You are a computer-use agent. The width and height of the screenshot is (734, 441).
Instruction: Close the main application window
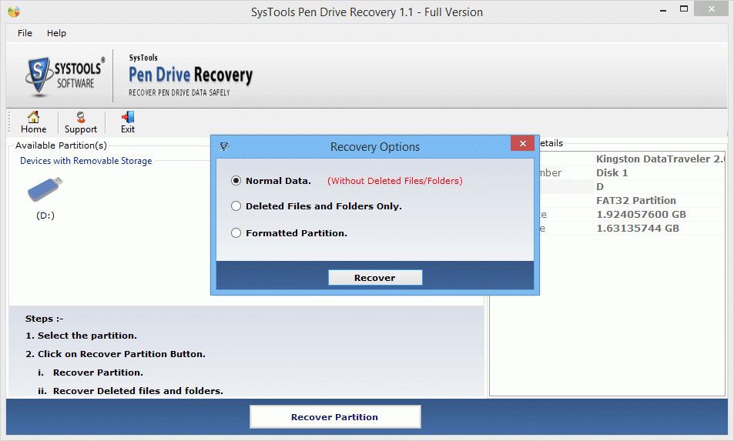click(x=711, y=9)
